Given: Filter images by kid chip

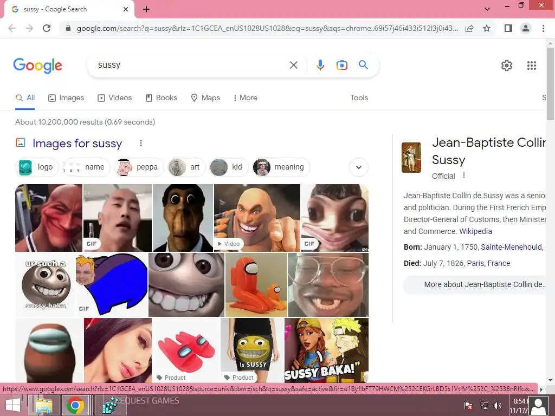Looking at the screenshot, I should (x=229, y=167).
